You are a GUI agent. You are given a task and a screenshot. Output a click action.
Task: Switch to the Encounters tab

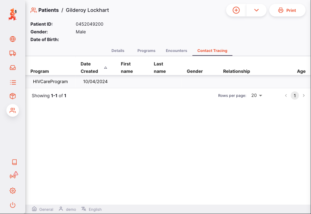(176, 51)
